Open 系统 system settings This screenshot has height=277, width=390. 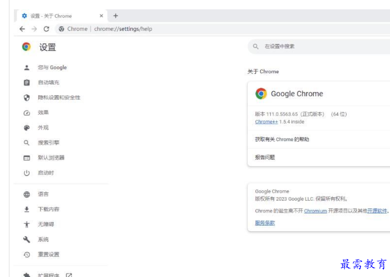point(43,240)
